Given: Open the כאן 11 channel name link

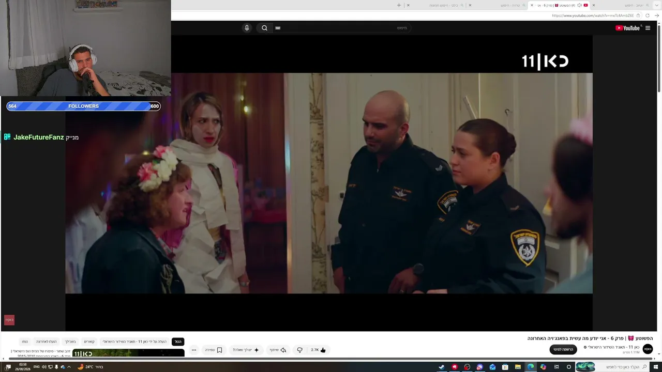Looking at the screenshot, I should [x=614, y=347].
